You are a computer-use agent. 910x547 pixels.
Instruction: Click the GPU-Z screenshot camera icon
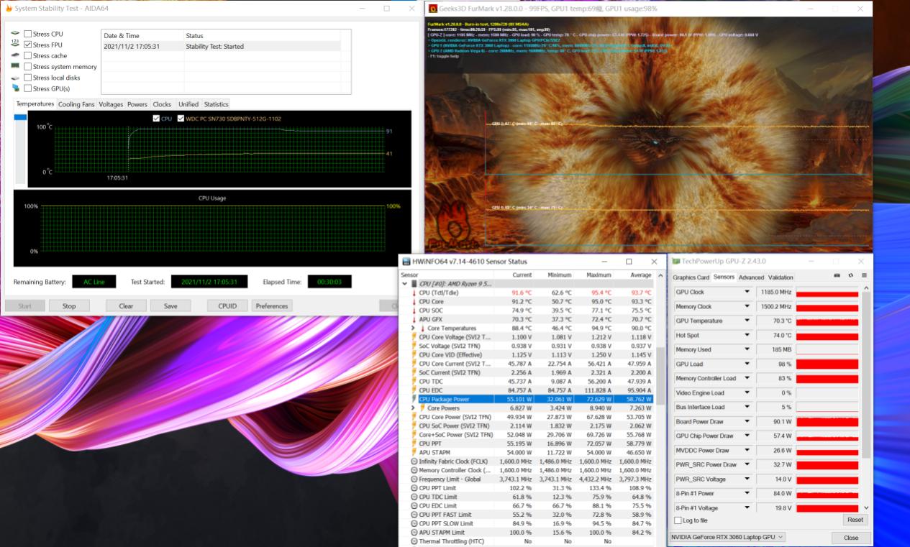pos(837,276)
